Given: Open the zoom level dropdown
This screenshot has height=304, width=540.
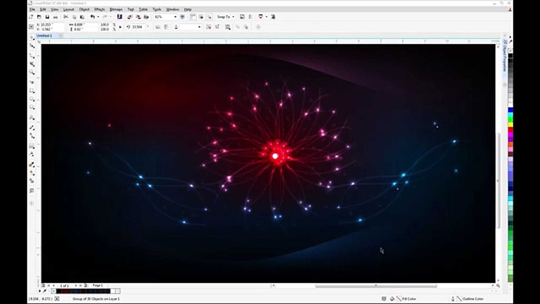Looking at the screenshot, I should click(175, 17).
